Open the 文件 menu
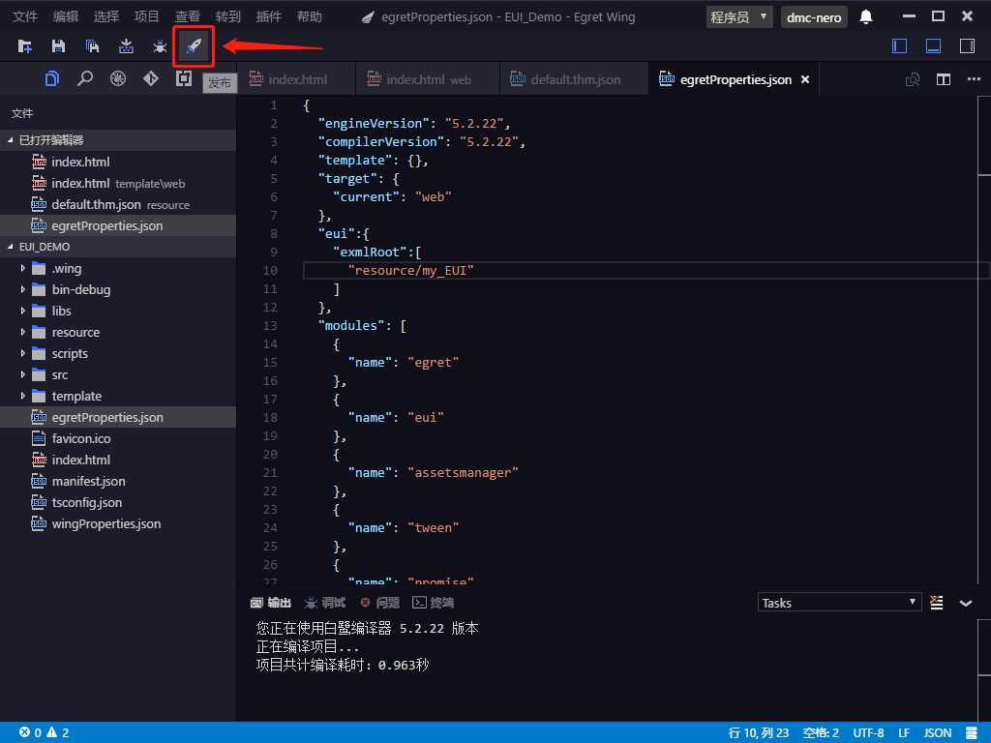Screen dimensions: 991x743 point(25,16)
